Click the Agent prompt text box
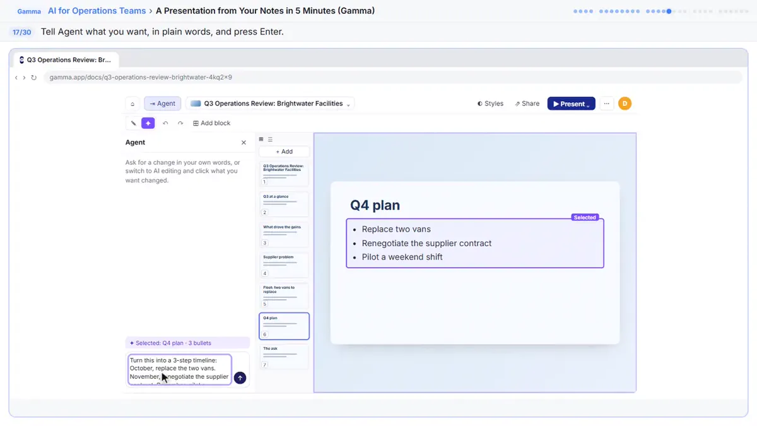Image resolution: width=757 pixels, height=426 pixels. pyautogui.click(x=180, y=369)
